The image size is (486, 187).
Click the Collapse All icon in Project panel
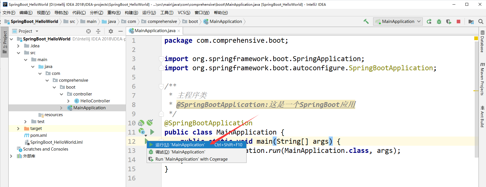point(98,31)
